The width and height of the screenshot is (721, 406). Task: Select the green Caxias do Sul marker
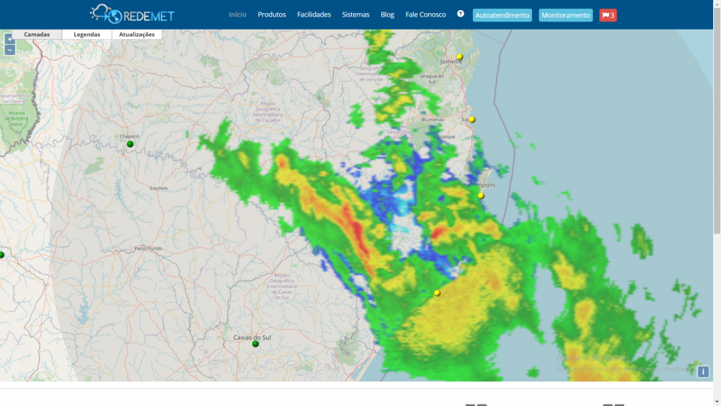click(x=255, y=344)
